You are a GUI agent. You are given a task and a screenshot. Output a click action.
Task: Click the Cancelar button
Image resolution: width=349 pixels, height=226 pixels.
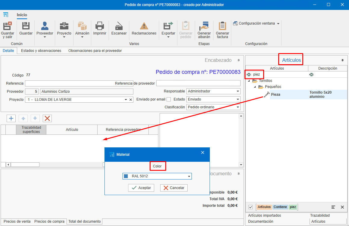174,188
